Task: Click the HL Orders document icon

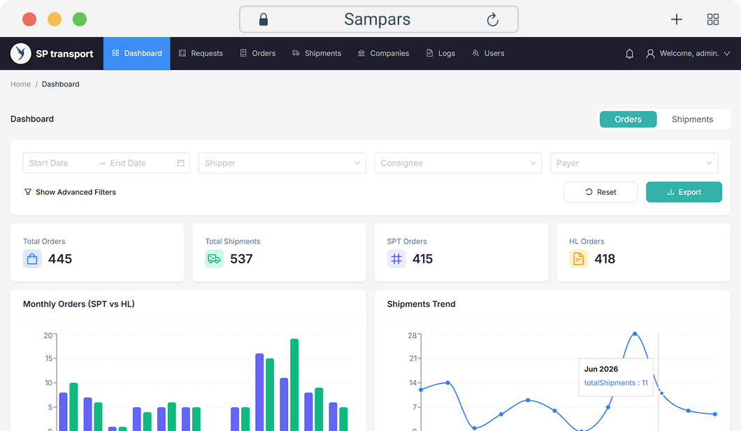Action: tap(578, 258)
